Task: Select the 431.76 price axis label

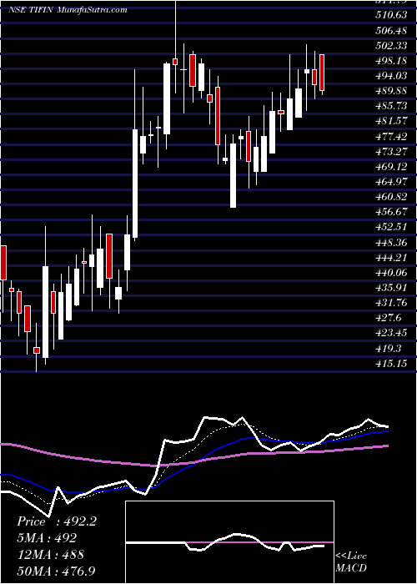Action: point(391,303)
